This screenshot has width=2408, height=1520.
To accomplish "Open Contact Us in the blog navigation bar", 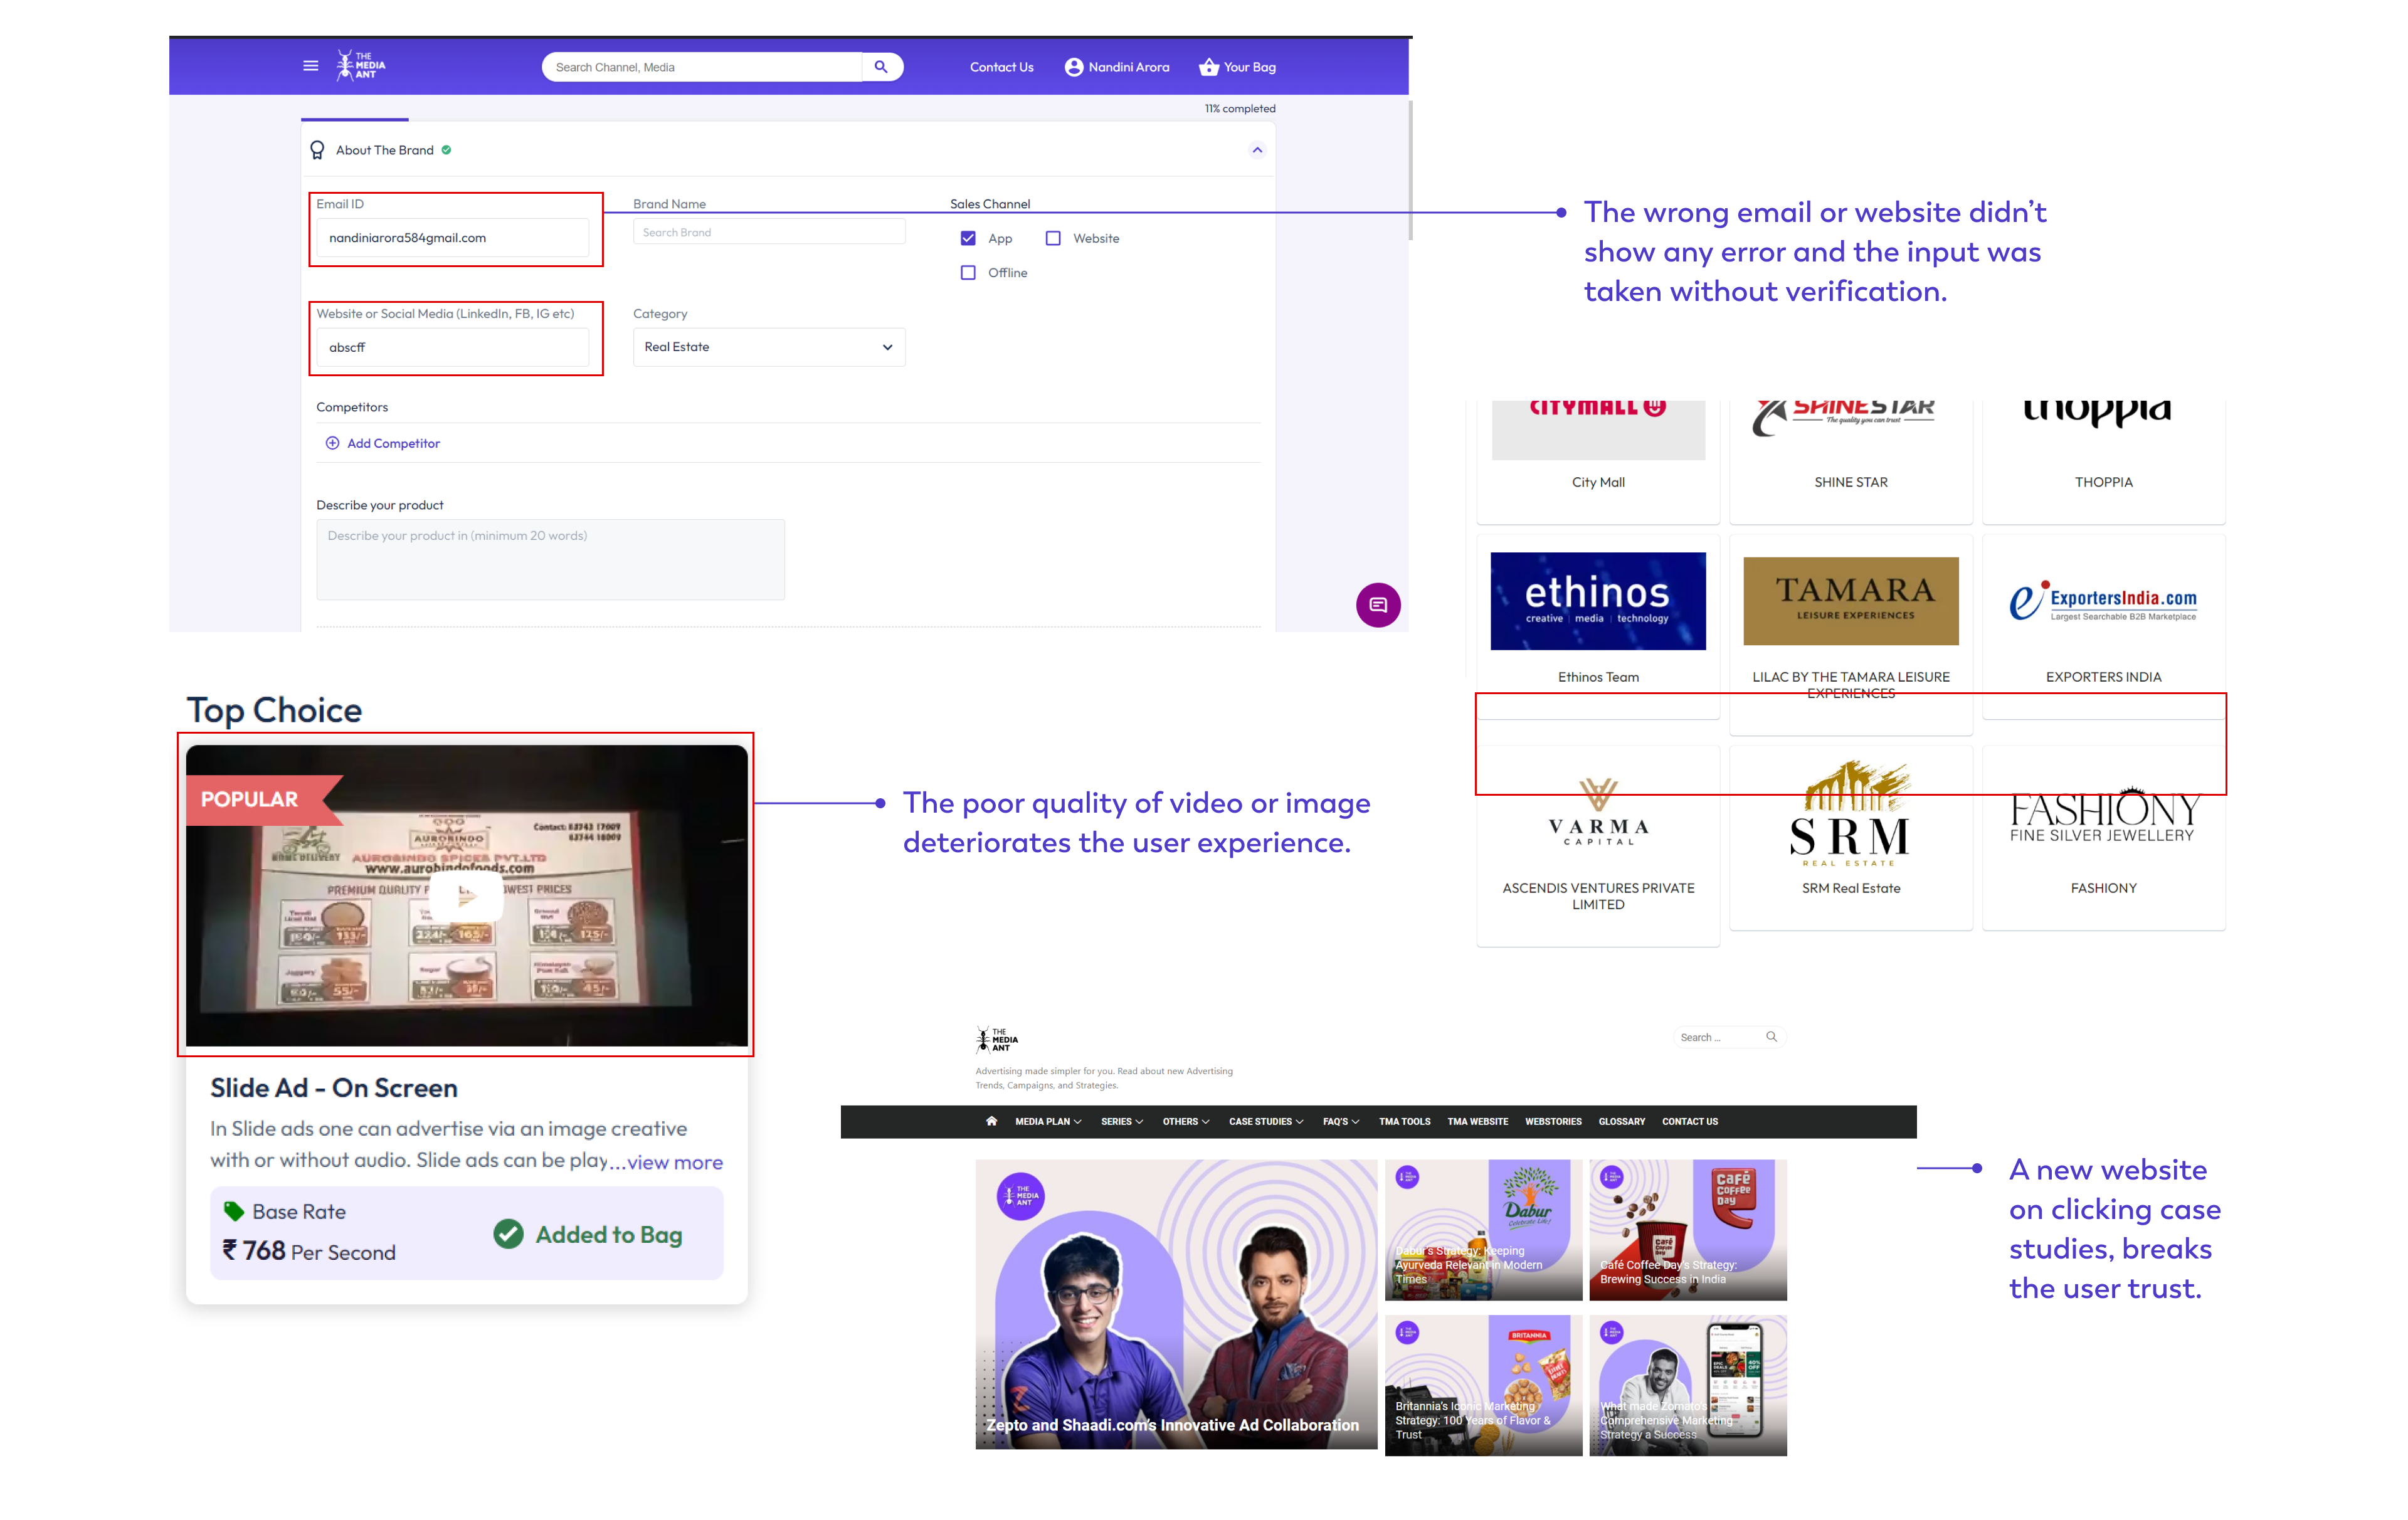I will (1689, 1122).
